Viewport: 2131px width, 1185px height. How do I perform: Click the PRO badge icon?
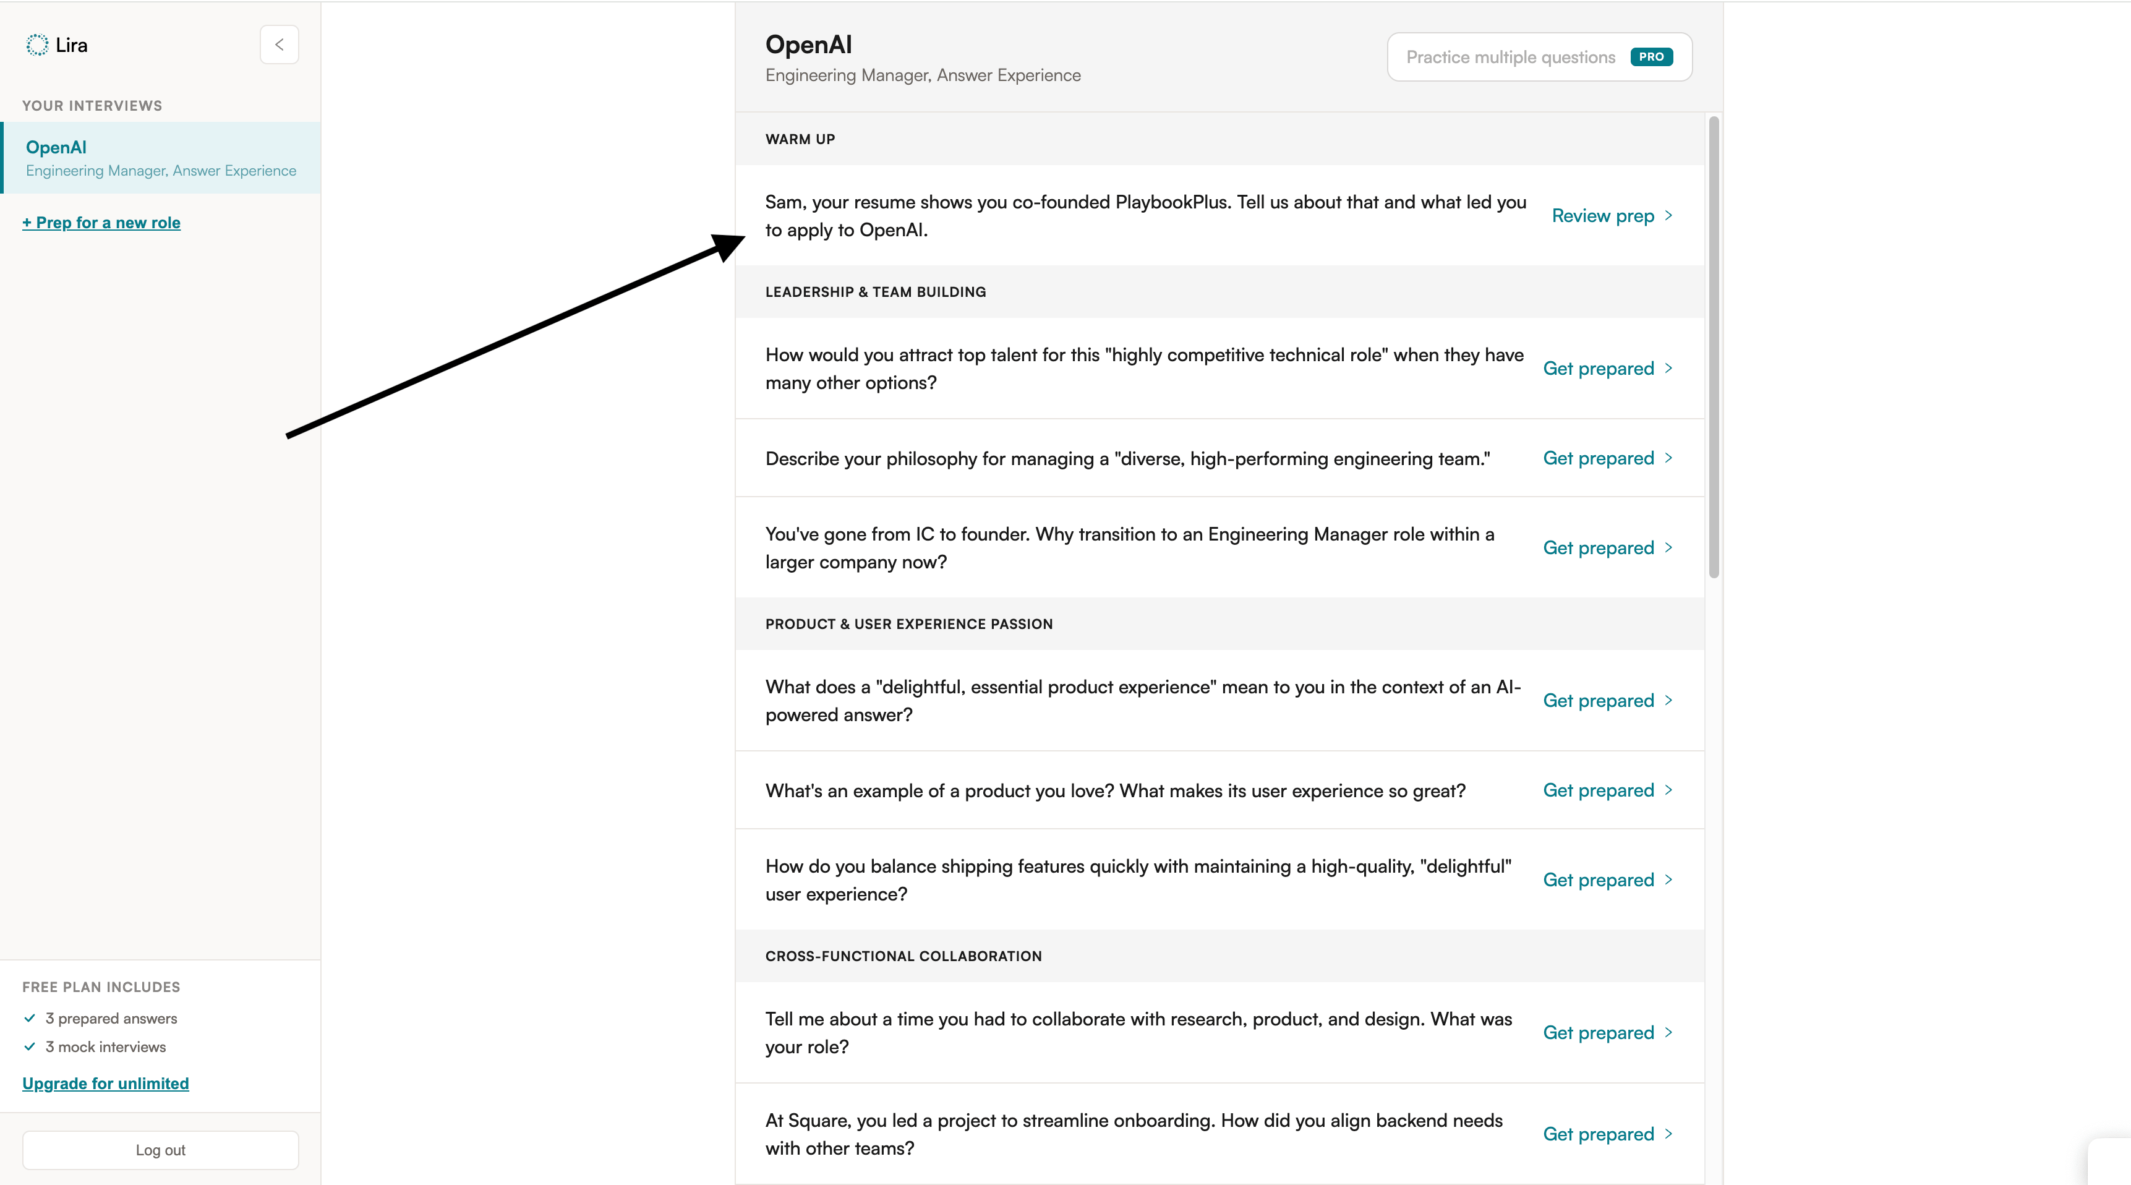click(x=1651, y=56)
